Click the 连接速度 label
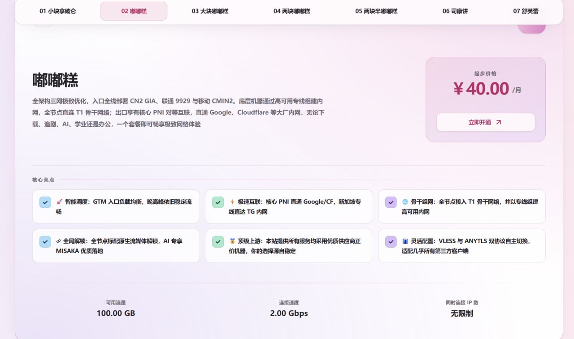Screen dimensions: 574x339 pos(289,303)
